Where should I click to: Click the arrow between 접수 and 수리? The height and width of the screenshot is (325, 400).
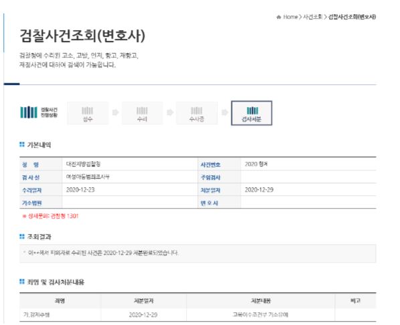(x=115, y=112)
